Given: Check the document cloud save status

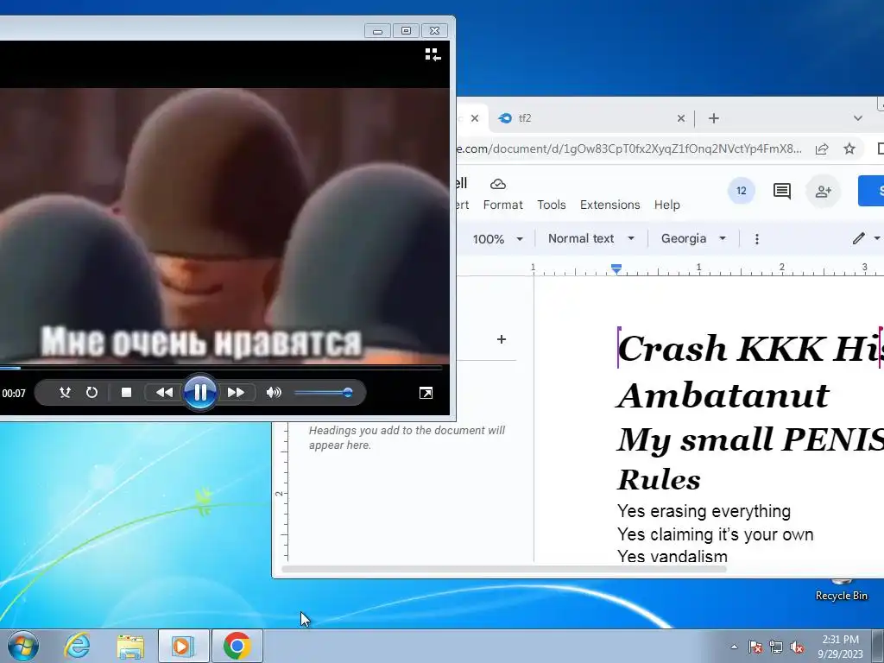Looking at the screenshot, I should pyautogui.click(x=498, y=184).
